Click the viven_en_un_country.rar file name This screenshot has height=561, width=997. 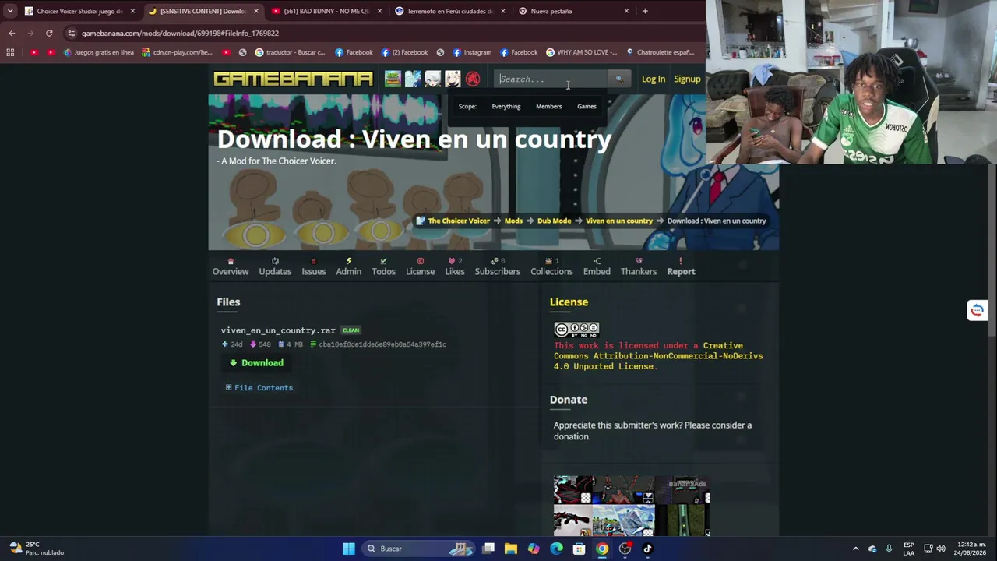pos(278,330)
